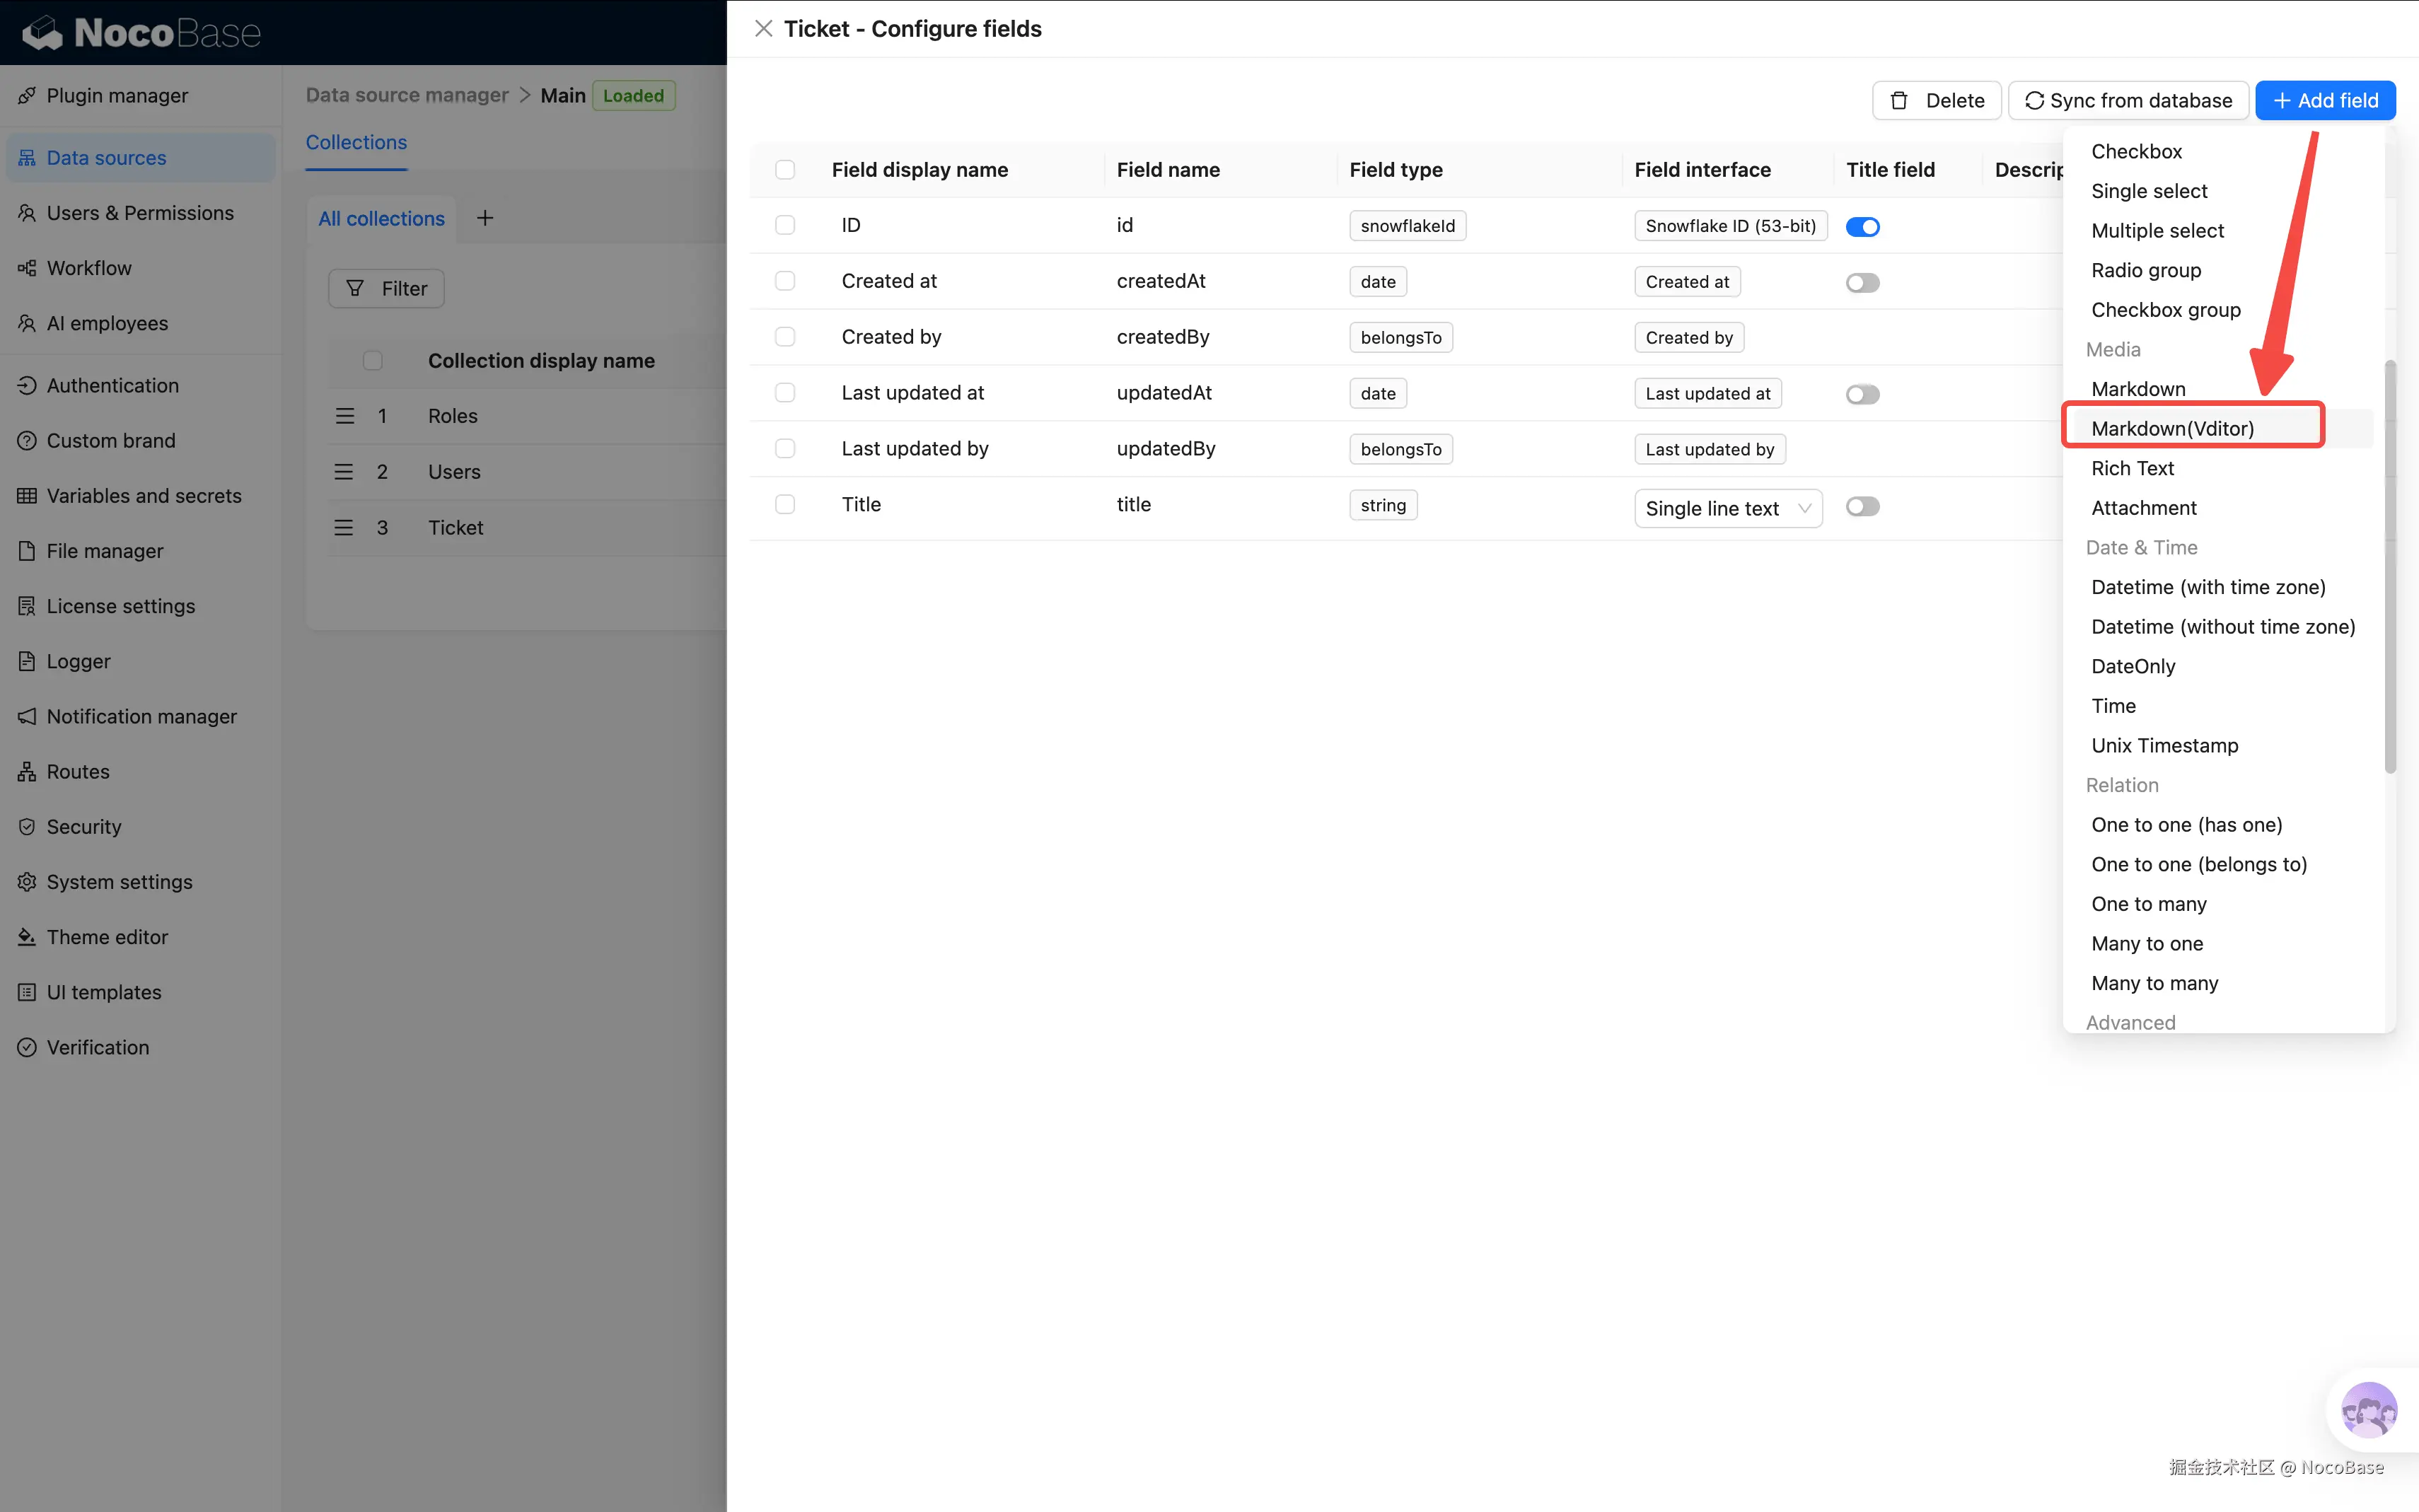Open the Single line text interface dropdown
The width and height of the screenshot is (2419, 1512).
[1729, 508]
